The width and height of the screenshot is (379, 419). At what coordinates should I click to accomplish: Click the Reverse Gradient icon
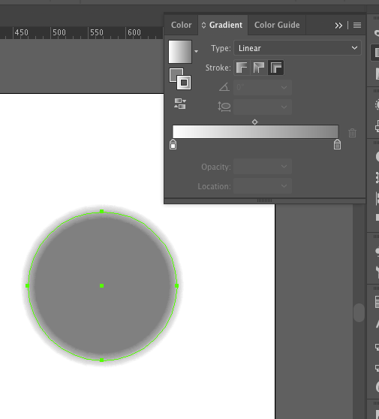coord(180,104)
